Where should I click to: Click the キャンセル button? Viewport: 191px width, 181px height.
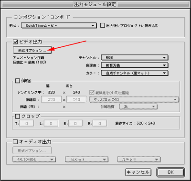point(138,172)
